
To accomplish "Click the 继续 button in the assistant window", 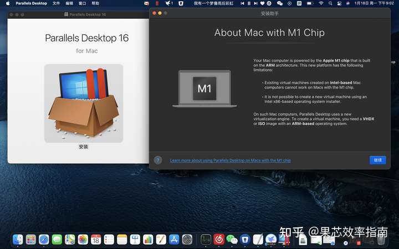I will pos(377,160).
